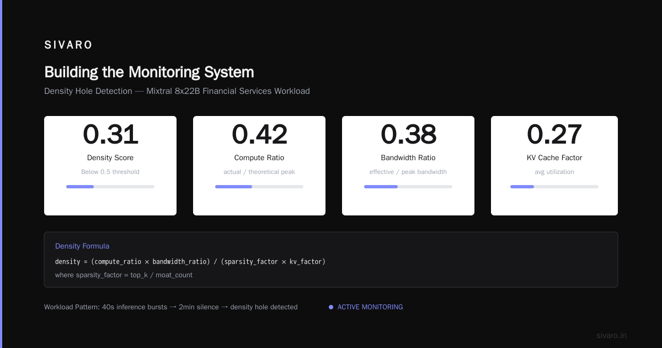Open the sivaro.in link
The image size is (662, 348).
612,335
